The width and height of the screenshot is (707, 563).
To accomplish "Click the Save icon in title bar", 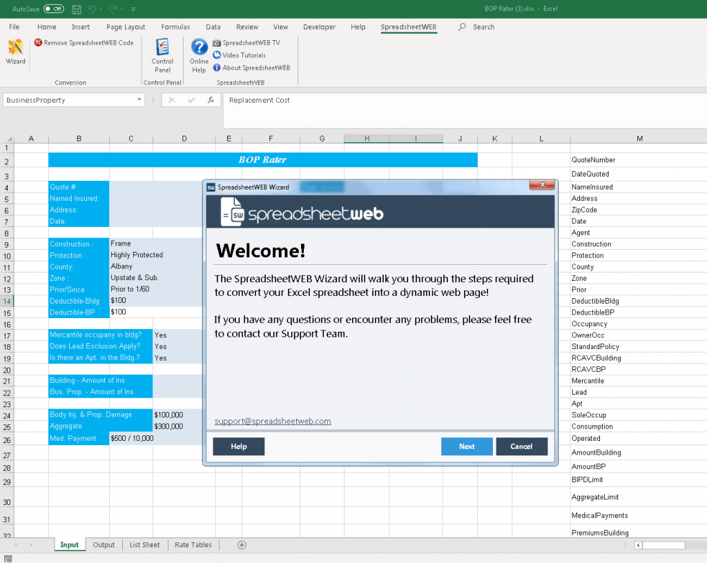I will (x=76, y=9).
